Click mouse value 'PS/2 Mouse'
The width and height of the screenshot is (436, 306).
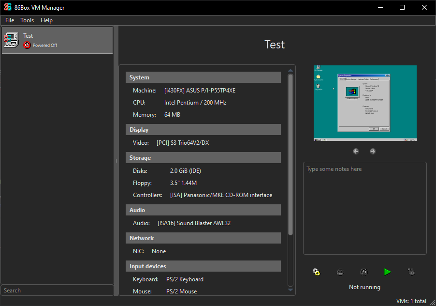(181, 291)
